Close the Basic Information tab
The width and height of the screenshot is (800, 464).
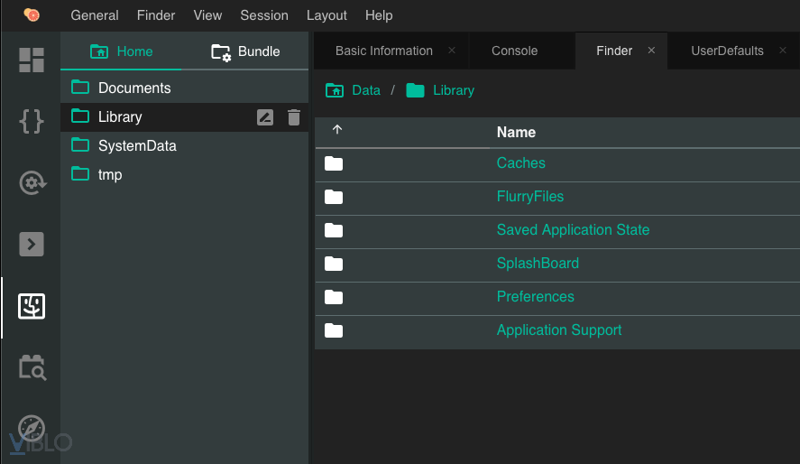(x=452, y=51)
